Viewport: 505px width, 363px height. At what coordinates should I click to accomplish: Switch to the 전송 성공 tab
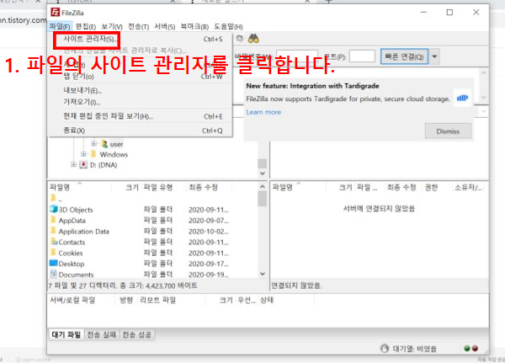click(137, 334)
